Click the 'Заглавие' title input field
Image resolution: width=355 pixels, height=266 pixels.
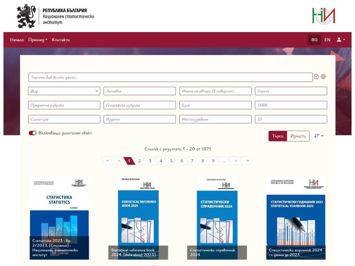coord(140,91)
